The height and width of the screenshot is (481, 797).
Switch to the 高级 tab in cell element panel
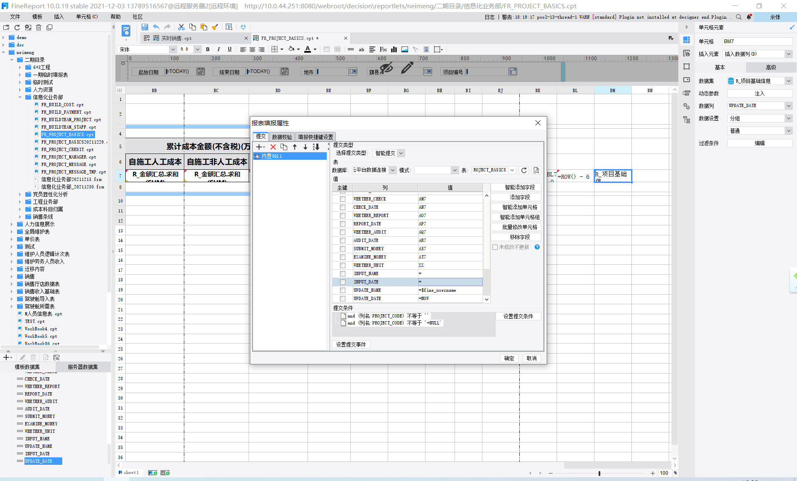pos(770,67)
